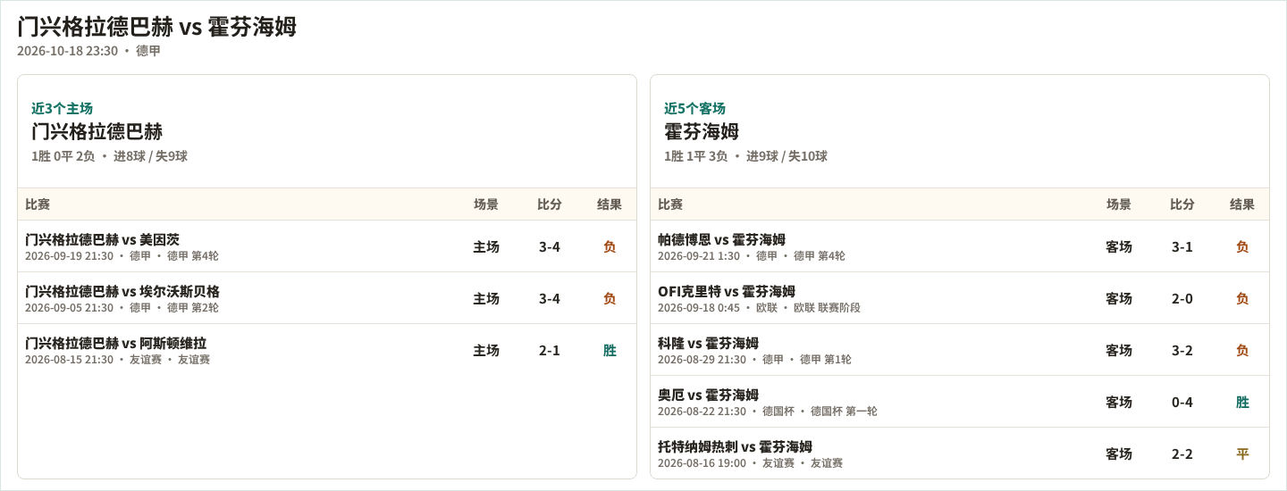Click the page title 门兴格拉德巴赫 vs 霍芬海姆
This screenshot has height=491, width=1287.
click(x=156, y=27)
